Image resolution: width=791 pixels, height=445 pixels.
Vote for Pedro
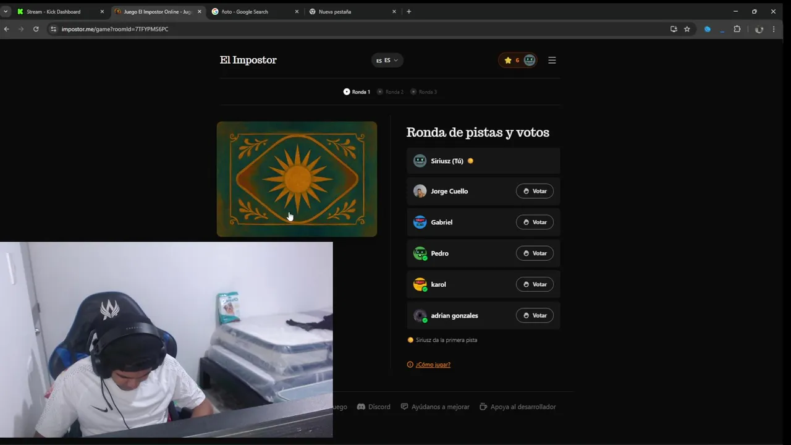pyautogui.click(x=535, y=253)
